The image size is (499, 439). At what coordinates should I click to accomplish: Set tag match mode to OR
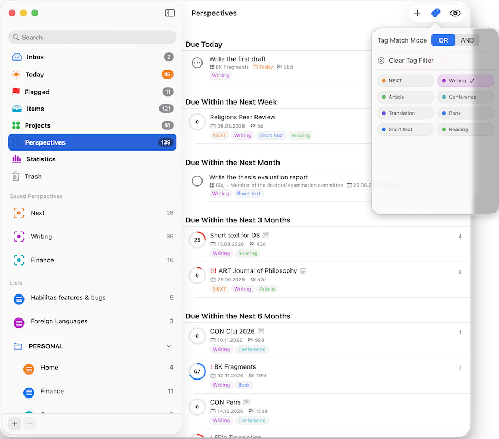(x=443, y=40)
